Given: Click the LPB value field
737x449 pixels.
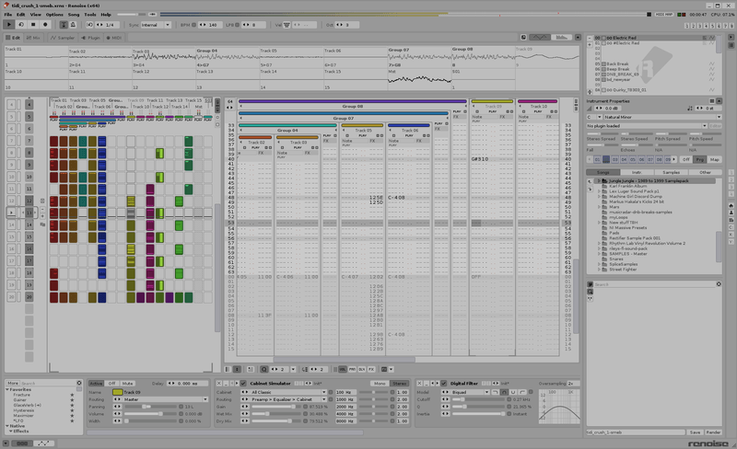Looking at the screenshot, I should click(255, 25).
